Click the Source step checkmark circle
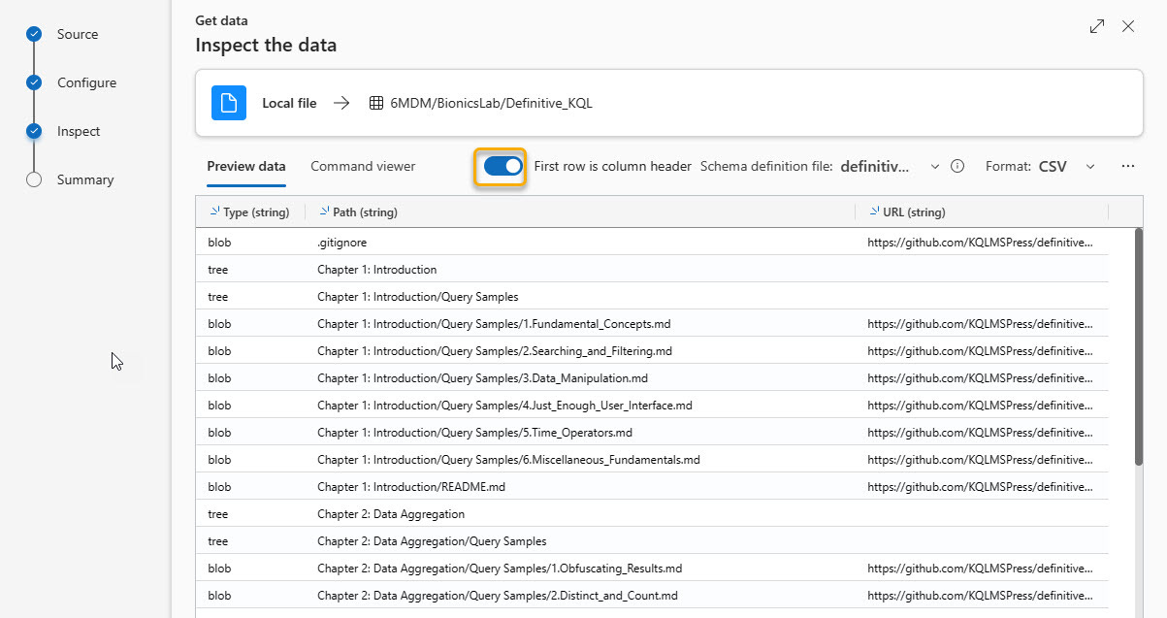This screenshot has width=1167, height=618. (34, 34)
